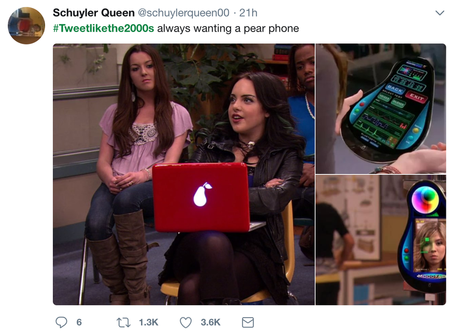Open the pear phone BACK/EXIT screen photo
This screenshot has height=334, width=450.
pos(381,108)
